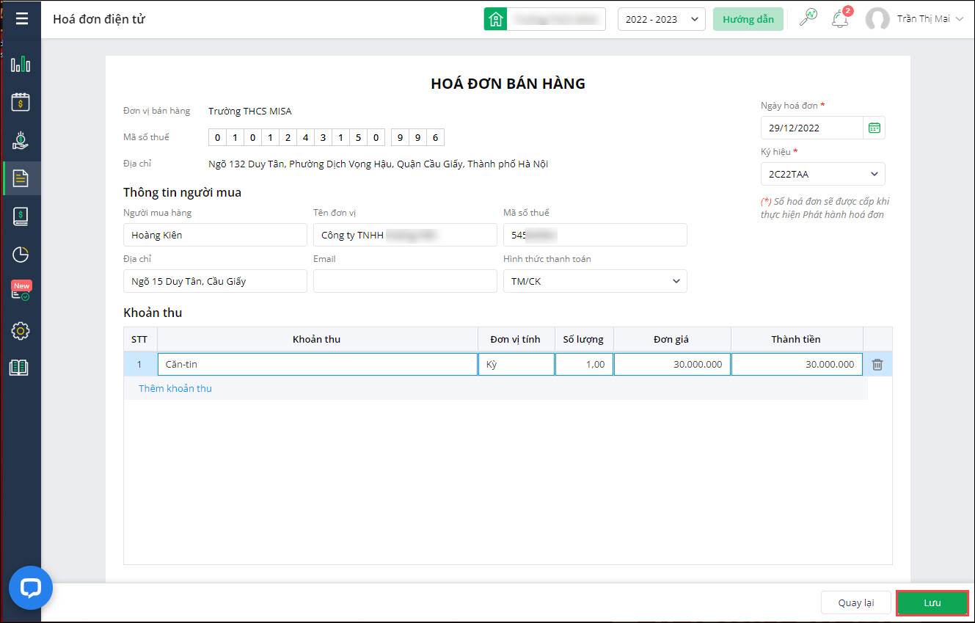Screen dimensions: 975x623
Task: Click the Ngày hoá đơn date field
Action: point(812,128)
